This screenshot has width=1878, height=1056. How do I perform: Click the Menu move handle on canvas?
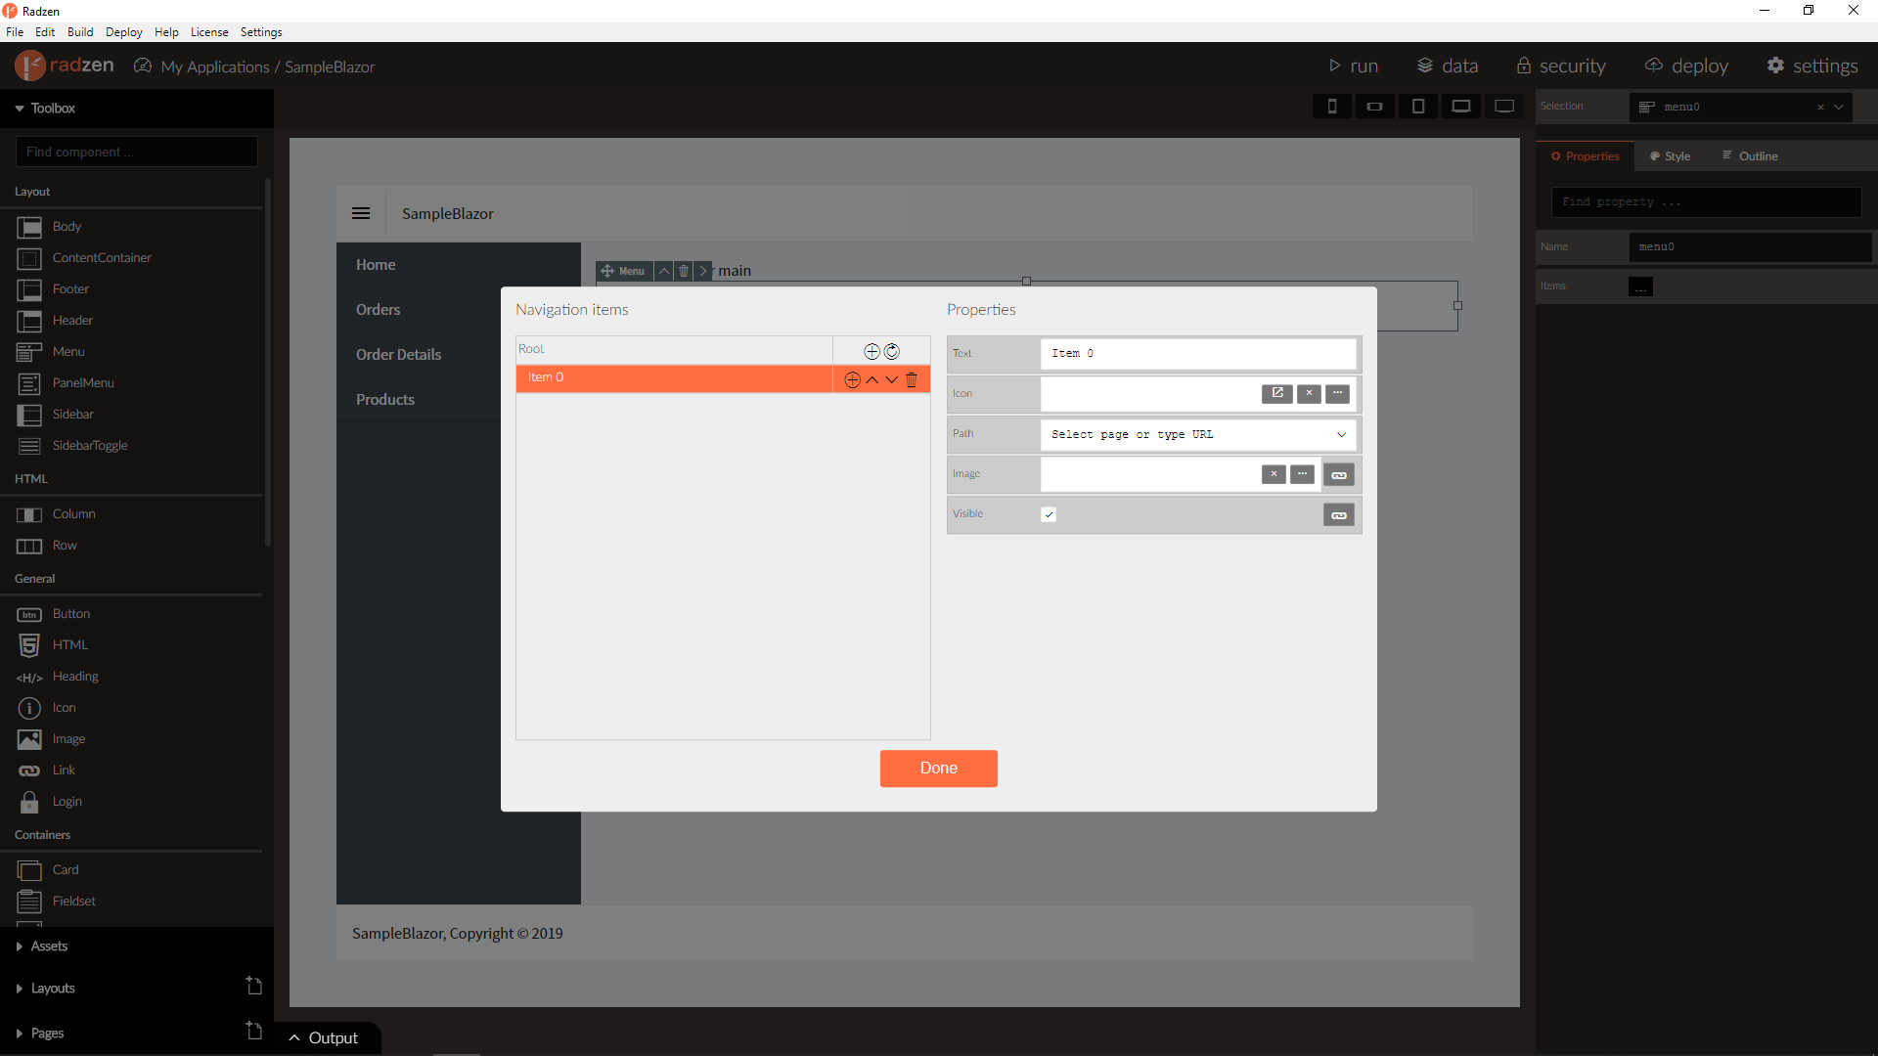point(607,271)
